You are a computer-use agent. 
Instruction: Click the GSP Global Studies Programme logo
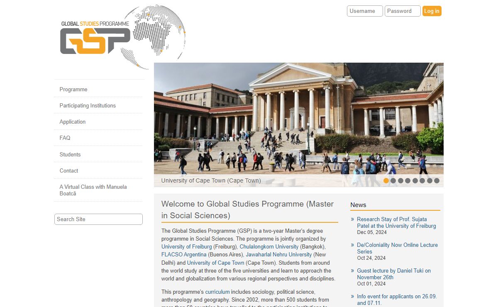(x=123, y=37)
